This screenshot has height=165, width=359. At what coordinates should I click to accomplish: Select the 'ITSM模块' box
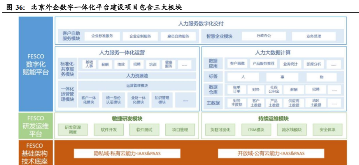tap(256, 130)
